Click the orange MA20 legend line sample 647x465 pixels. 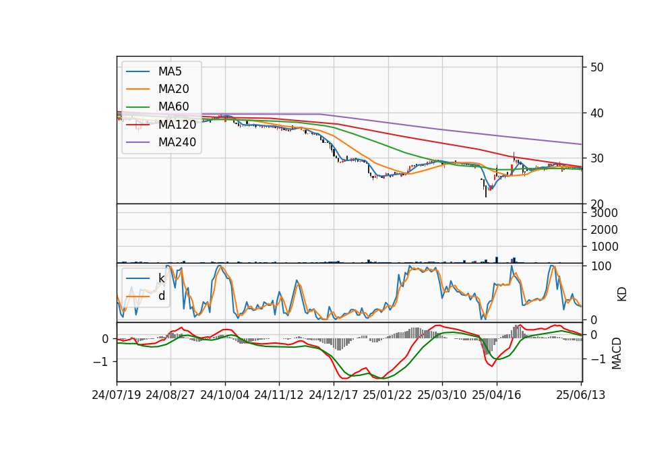pos(137,89)
